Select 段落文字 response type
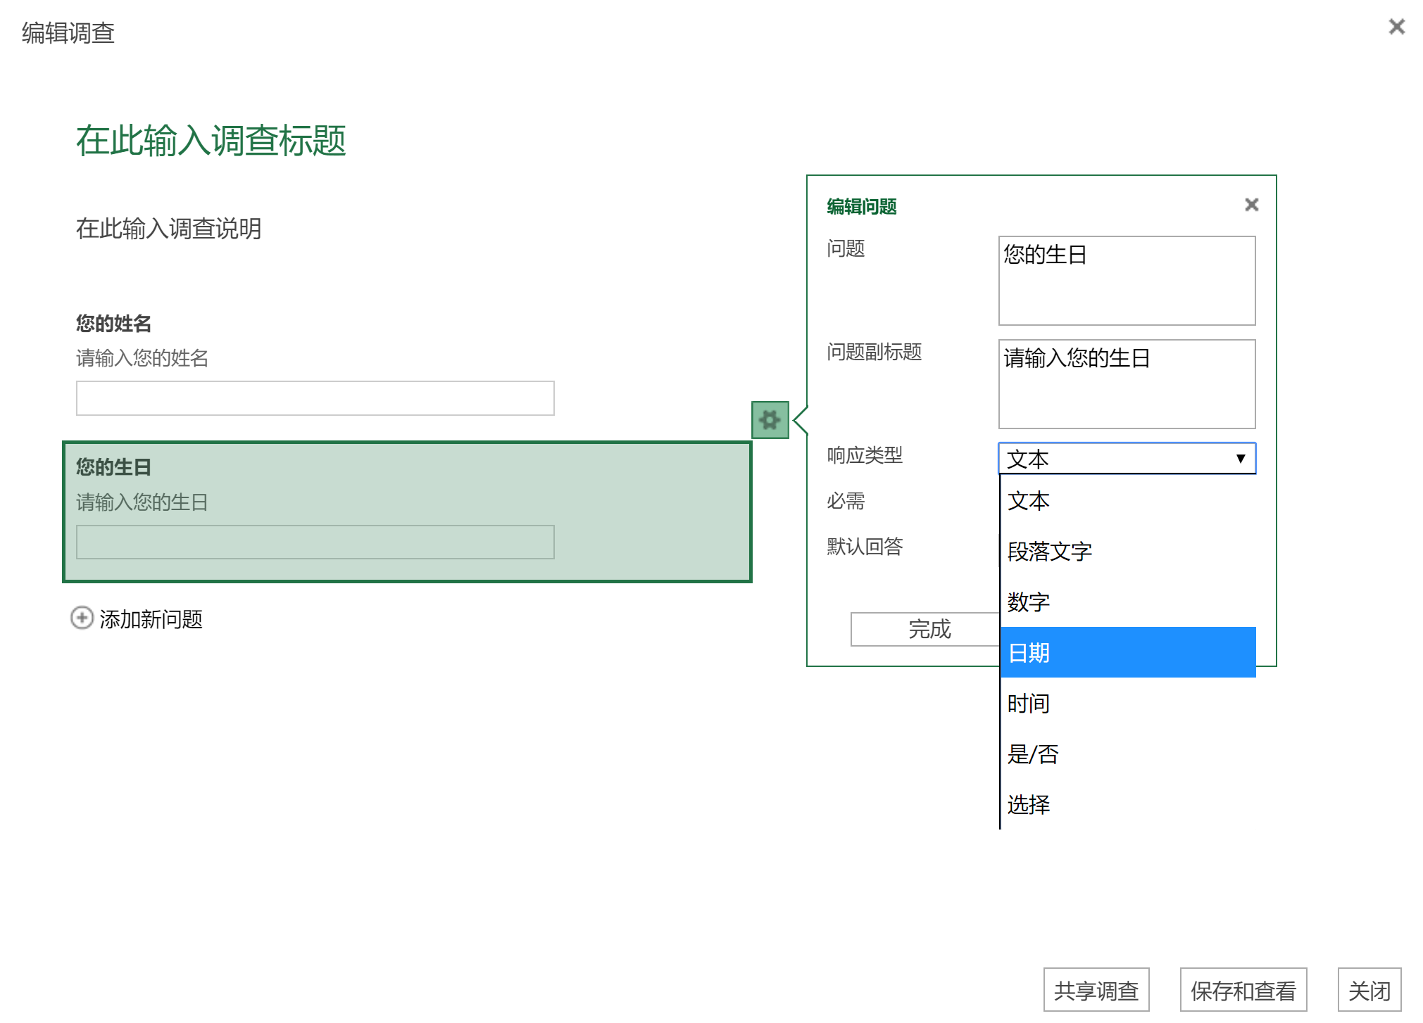The image size is (1423, 1023). [1128, 552]
